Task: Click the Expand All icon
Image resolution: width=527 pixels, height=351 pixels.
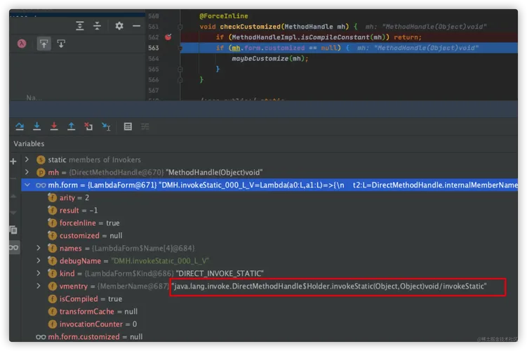Action: click(80, 26)
